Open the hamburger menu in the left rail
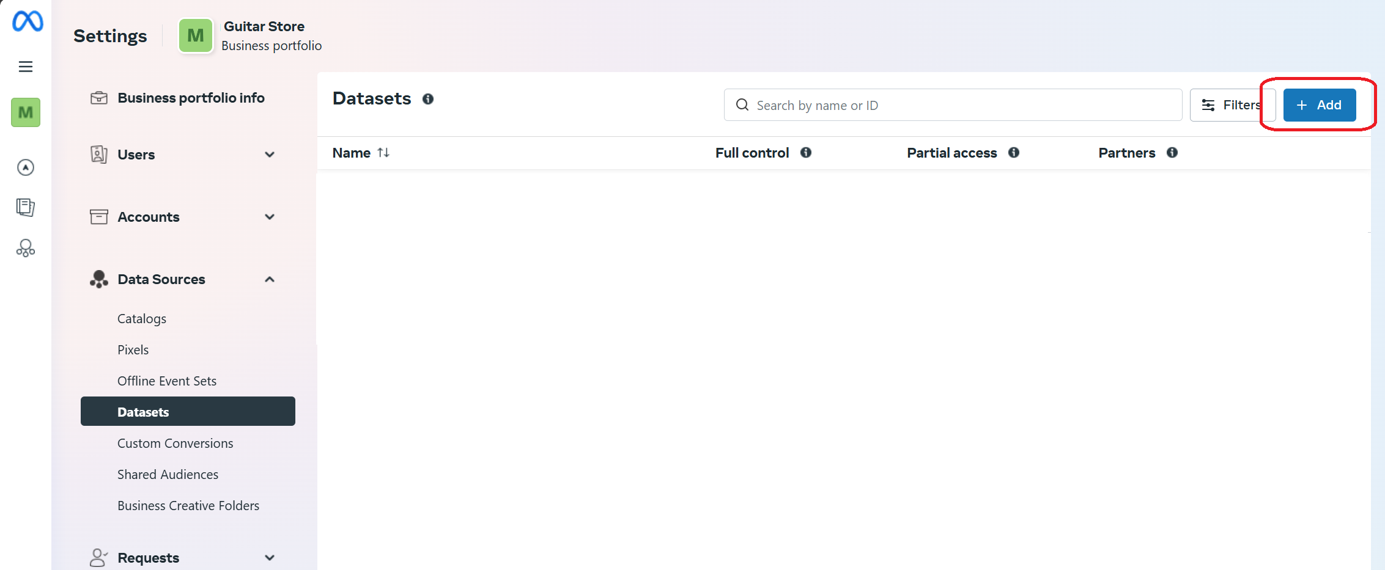The width and height of the screenshot is (1385, 570). (x=26, y=67)
